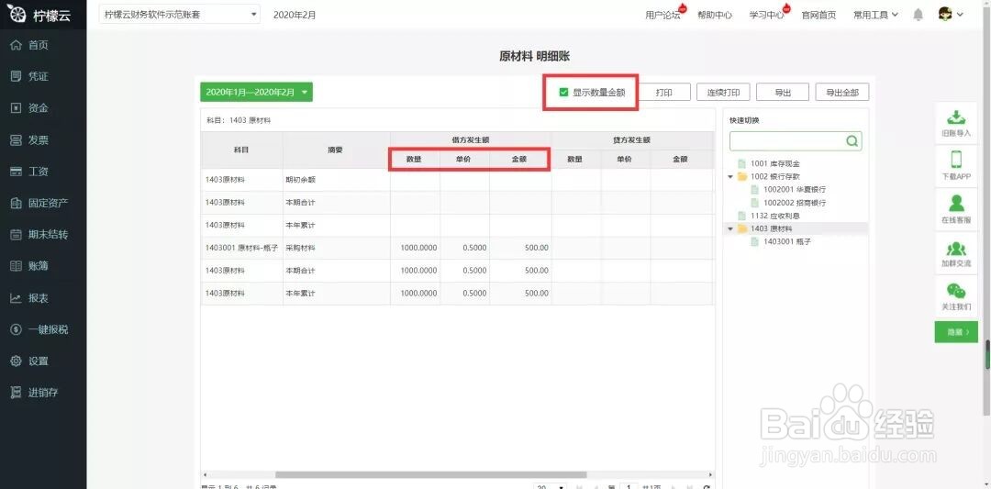The width and height of the screenshot is (991, 489).
Task: Open notifications bell icon
Action: pos(919,15)
